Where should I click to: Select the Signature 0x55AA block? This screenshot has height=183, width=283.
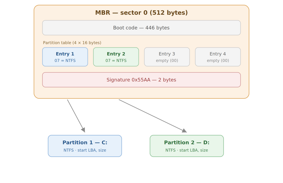click(x=141, y=80)
